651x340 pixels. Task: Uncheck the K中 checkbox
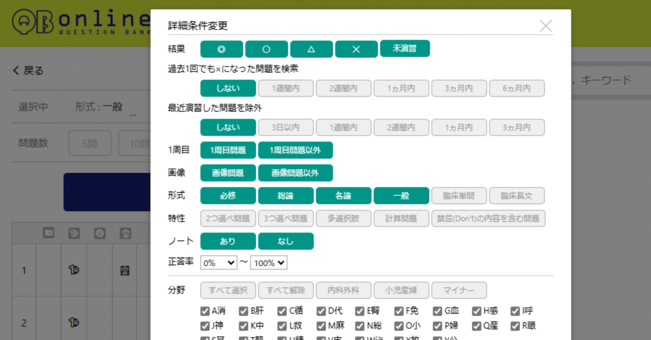(x=244, y=326)
